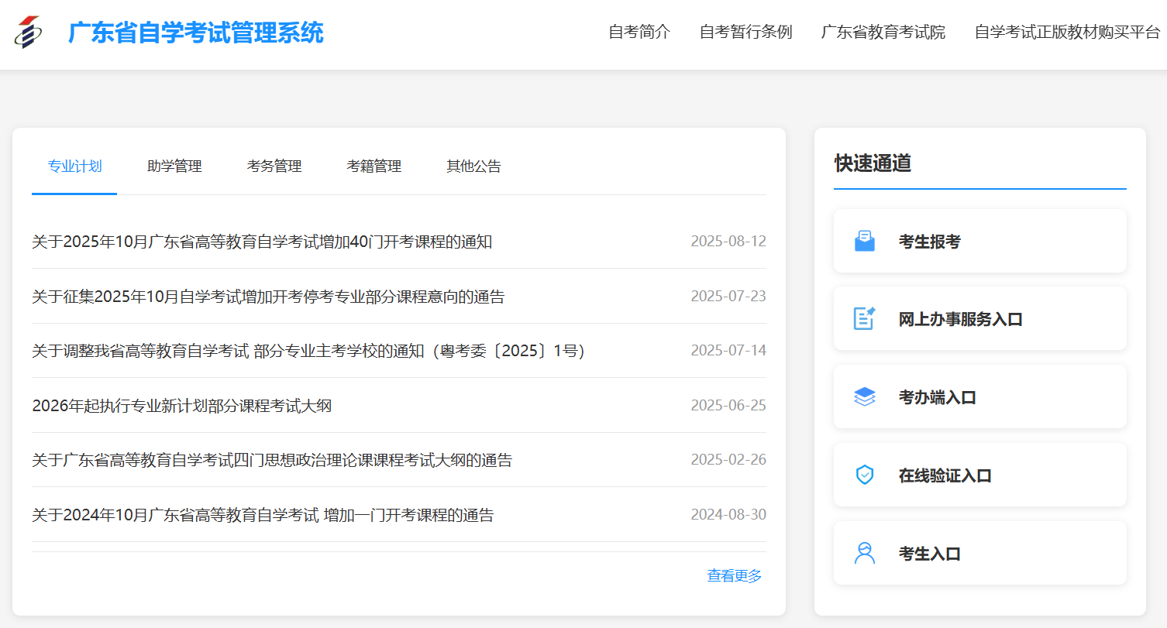The image size is (1167, 628).
Task: Select the 网上办事服务入口 document icon
Action: coord(863,318)
